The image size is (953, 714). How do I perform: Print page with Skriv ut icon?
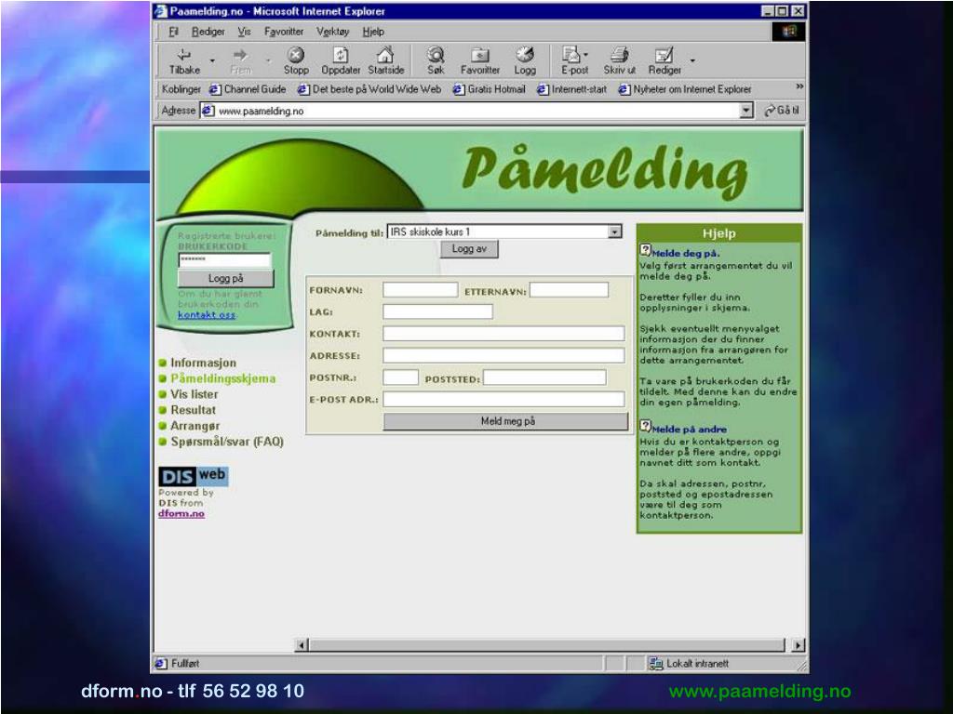[619, 55]
